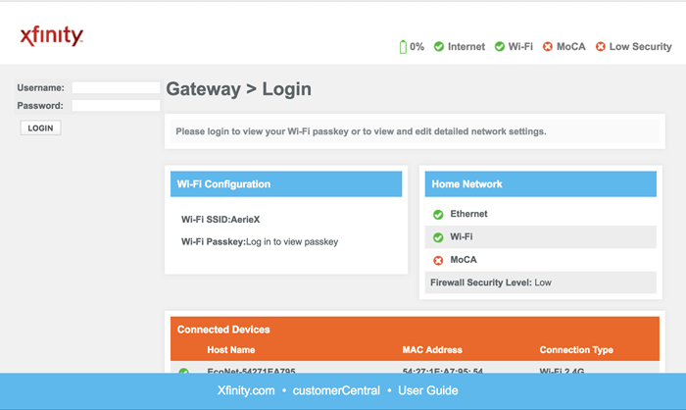Click the MoCA label in Home Network
Image resolution: width=686 pixels, height=410 pixels.
coord(464,260)
